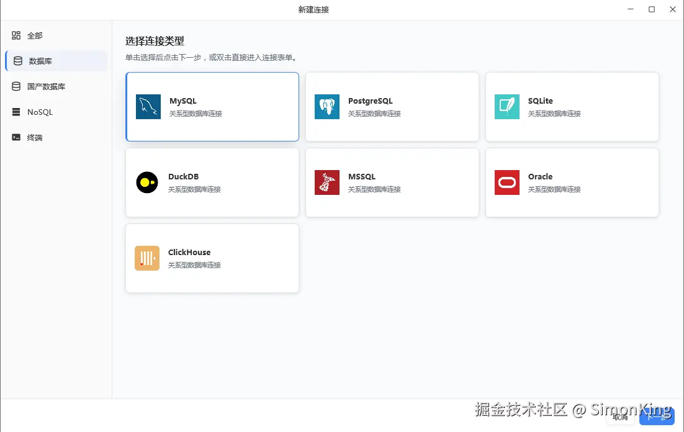The height and width of the screenshot is (432, 684).
Task: Click 关系型数据库连接 under Oracle
Action: pos(554,189)
